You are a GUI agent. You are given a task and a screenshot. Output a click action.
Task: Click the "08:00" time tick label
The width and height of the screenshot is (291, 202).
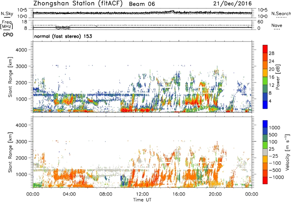tap(106, 194)
